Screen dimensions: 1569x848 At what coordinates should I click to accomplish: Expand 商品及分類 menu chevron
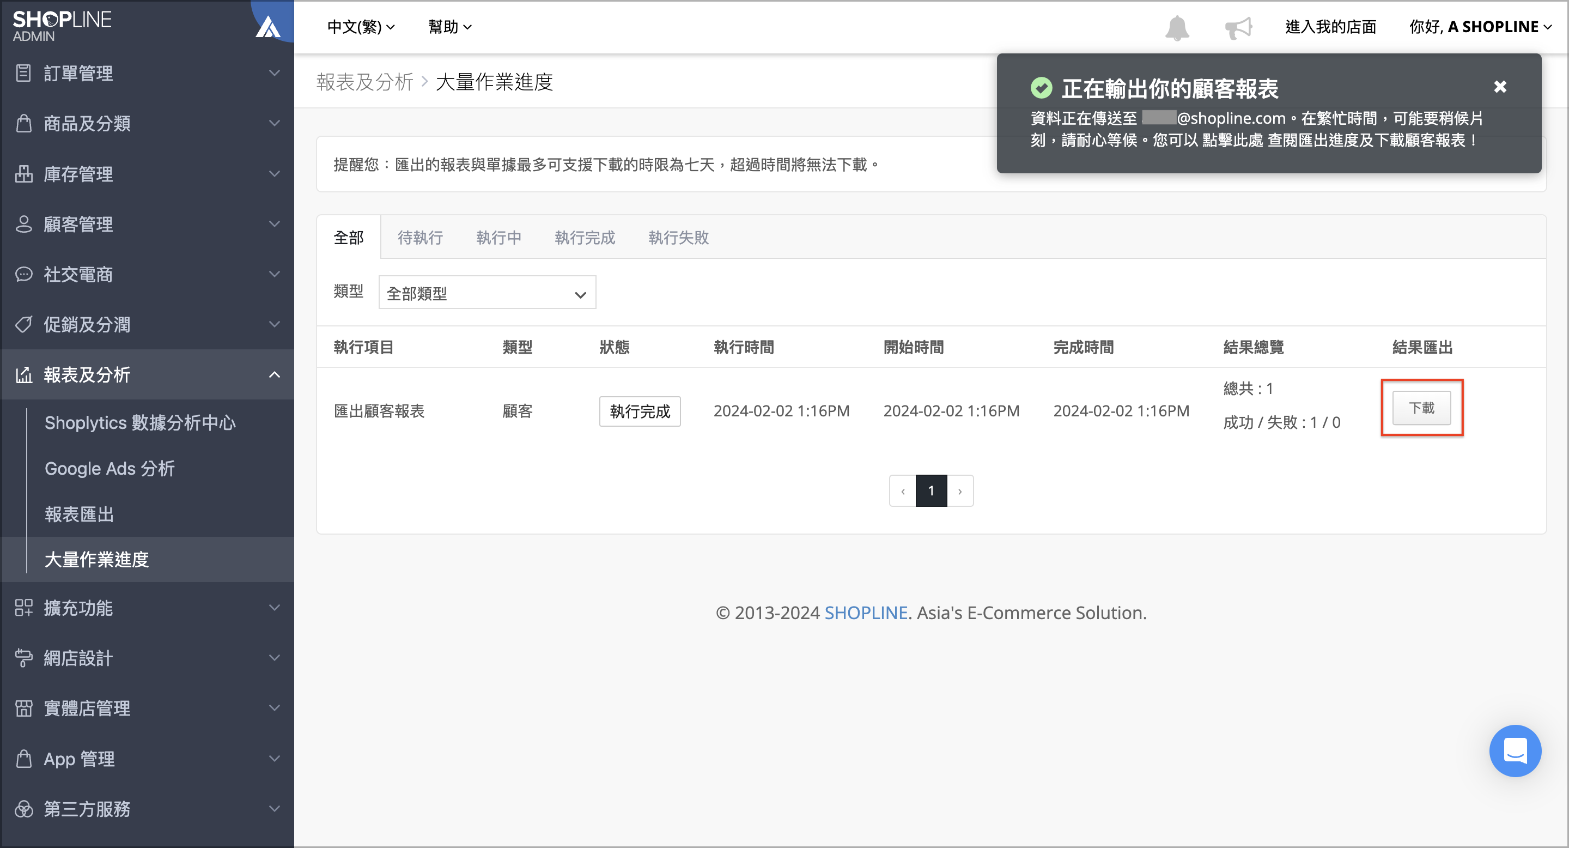275,123
